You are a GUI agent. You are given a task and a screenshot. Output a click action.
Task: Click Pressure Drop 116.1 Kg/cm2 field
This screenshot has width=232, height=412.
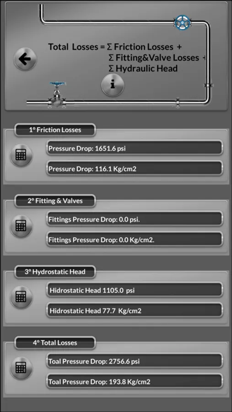click(x=135, y=168)
